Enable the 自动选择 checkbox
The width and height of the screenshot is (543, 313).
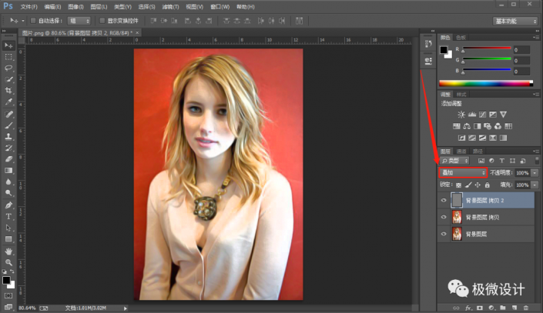coord(34,21)
